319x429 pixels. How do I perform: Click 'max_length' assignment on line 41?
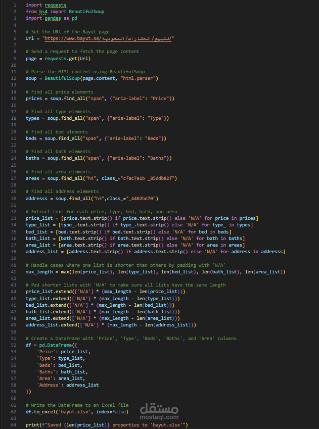tap(39, 272)
